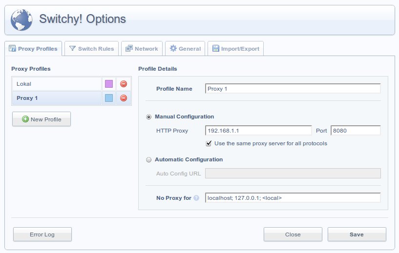Click the Switchy globe logo icon
The width and height of the screenshot is (399, 253).
click(x=21, y=20)
